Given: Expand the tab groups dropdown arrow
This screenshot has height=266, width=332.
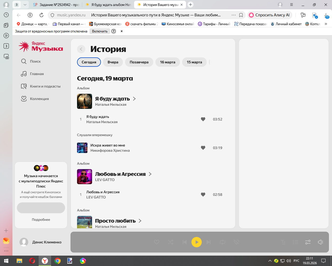Looking at the screenshot, I should click(x=25, y=5).
